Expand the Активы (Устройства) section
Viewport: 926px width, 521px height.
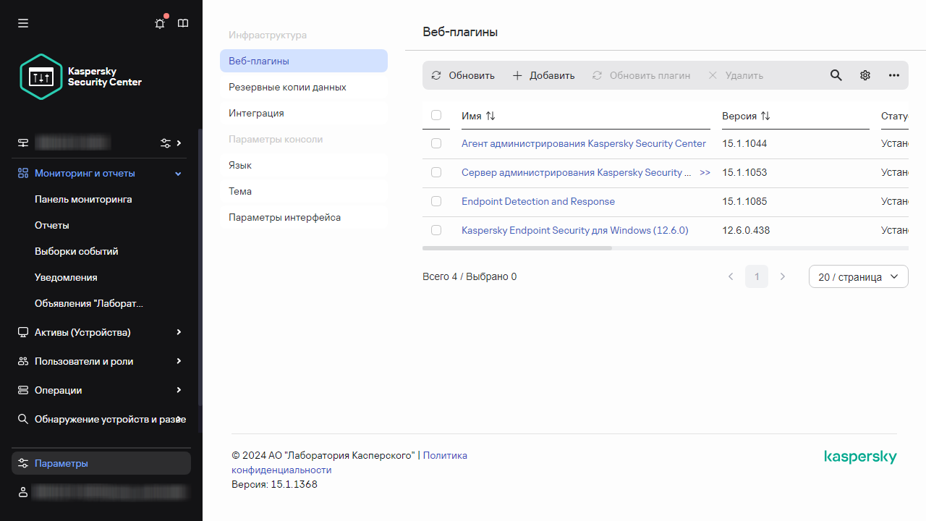(x=179, y=332)
